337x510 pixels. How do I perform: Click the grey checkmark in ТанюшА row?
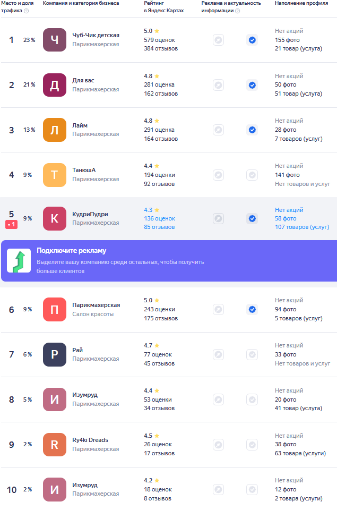click(x=252, y=175)
